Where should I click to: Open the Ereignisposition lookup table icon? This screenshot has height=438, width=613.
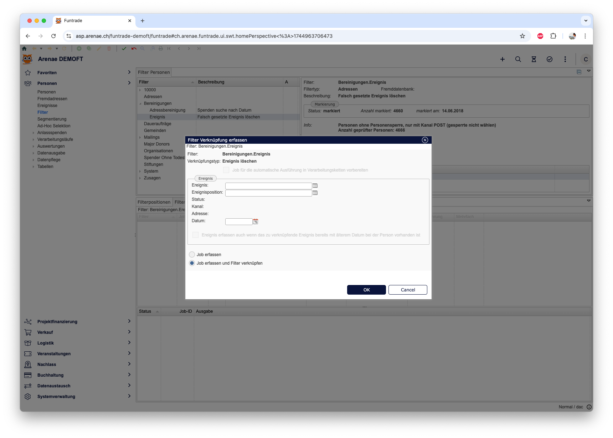(x=315, y=193)
